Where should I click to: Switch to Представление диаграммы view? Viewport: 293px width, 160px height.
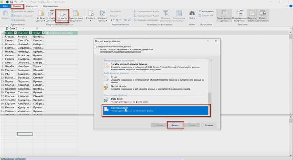click(239, 16)
